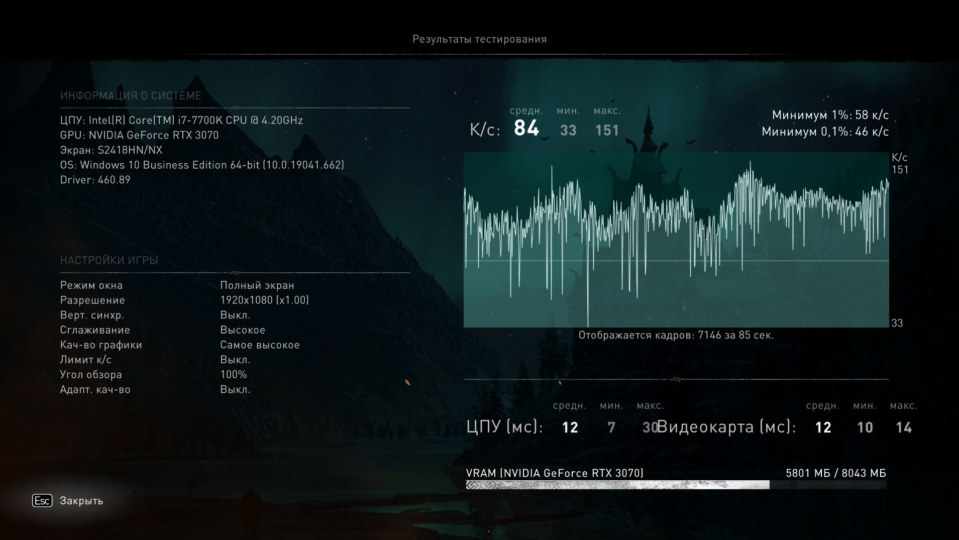Click the Esc key icon
Viewport: 959px width, 540px height.
42,500
